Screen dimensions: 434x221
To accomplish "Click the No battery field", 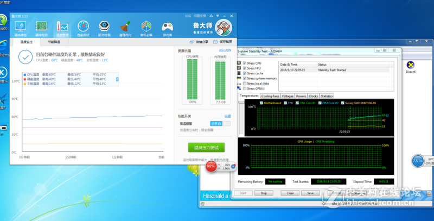I will coord(275,182).
